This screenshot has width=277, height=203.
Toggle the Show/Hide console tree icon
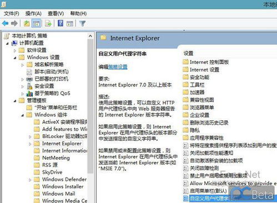pos(36,23)
